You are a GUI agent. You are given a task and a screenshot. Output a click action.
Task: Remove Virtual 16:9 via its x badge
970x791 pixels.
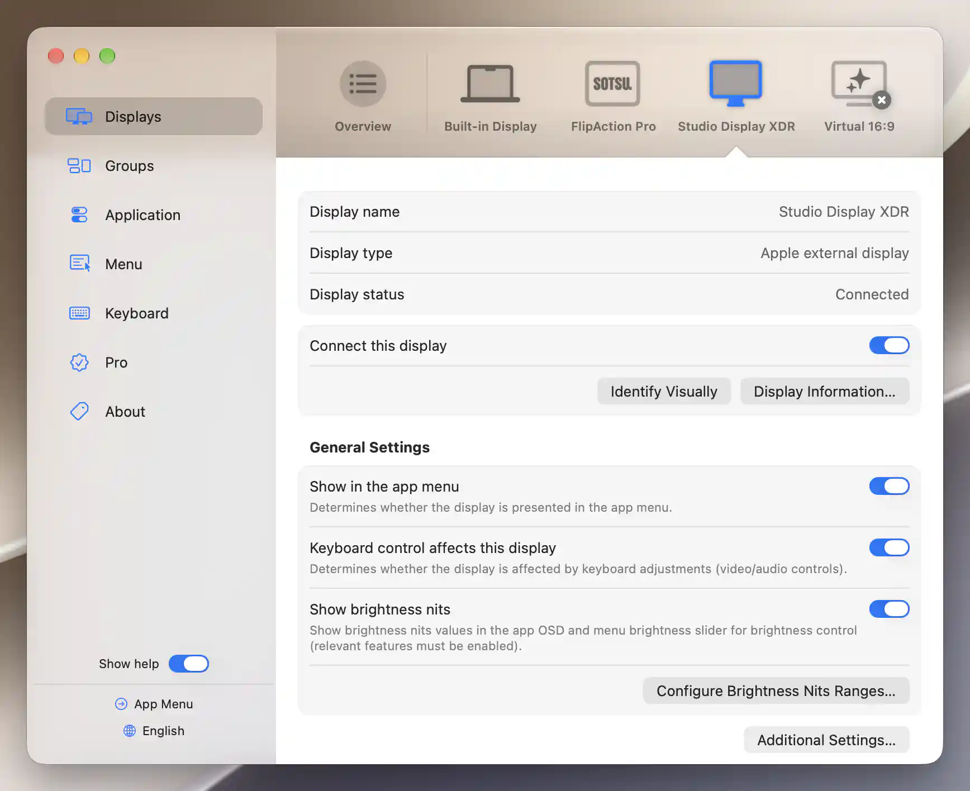tap(882, 100)
